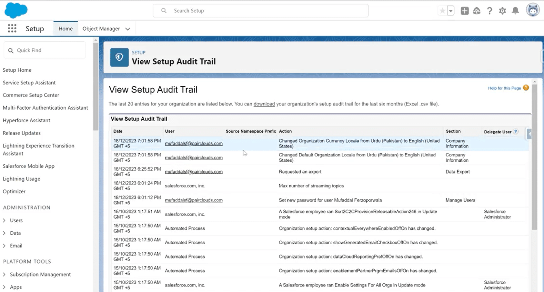Click the Date column header
544x292 pixels.
pos(118,131)
